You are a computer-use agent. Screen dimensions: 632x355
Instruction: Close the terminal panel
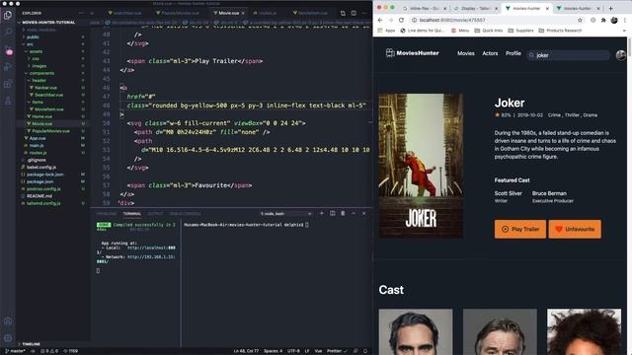point(363,213)
